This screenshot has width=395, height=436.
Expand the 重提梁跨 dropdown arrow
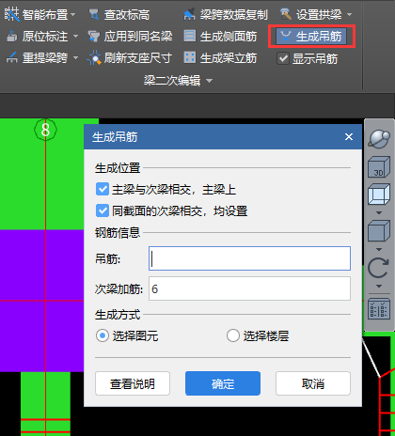pyautogui.click(x=75, y=58)
